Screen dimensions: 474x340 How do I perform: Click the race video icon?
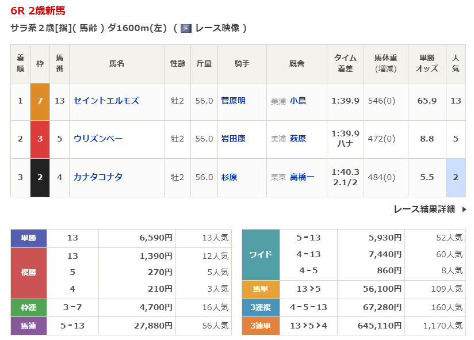click(x=186, y=28)
